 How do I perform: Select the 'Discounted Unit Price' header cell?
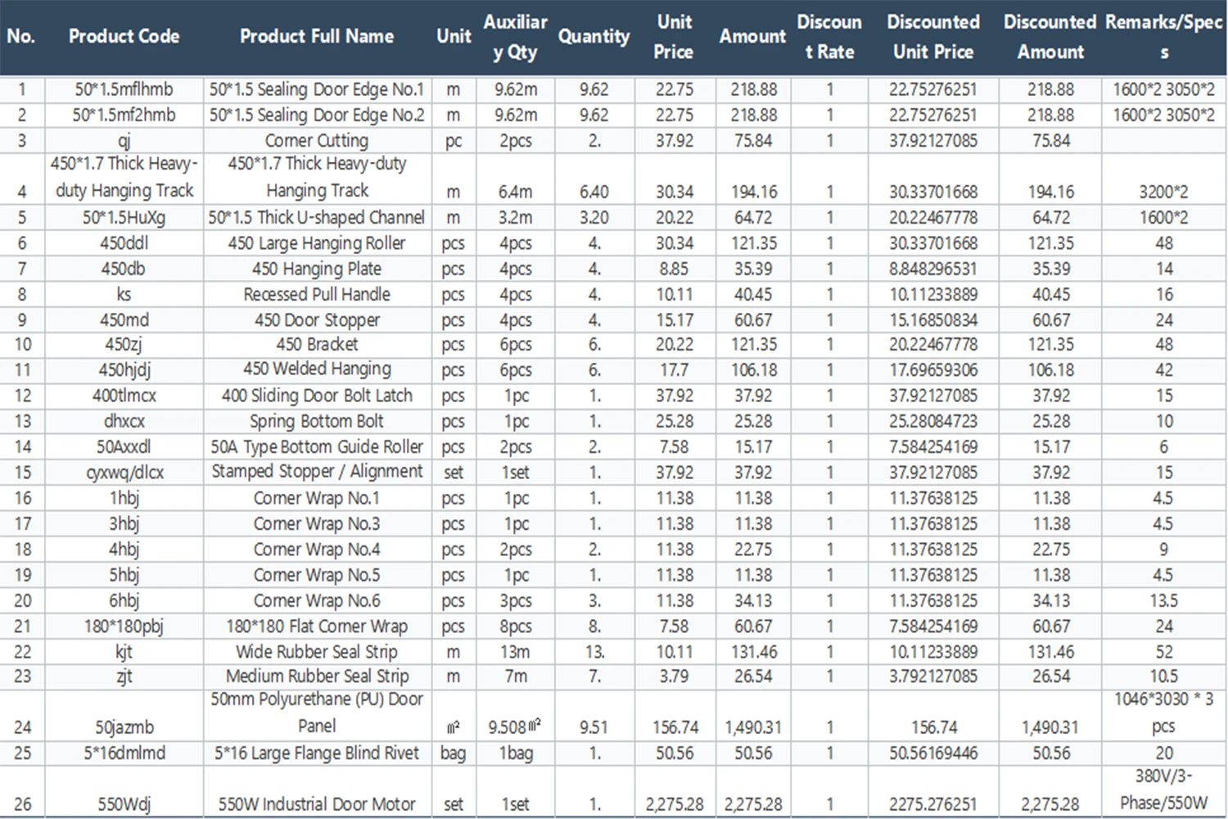[x=933, y=37]
